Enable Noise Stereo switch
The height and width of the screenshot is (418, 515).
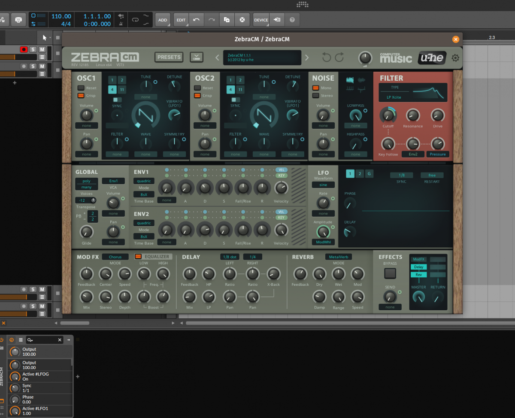(x=315, y=96)
